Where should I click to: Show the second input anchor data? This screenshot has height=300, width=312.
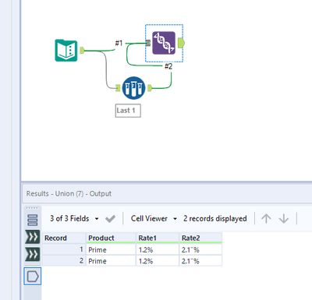pyautogui.click(x=33, y=254)
